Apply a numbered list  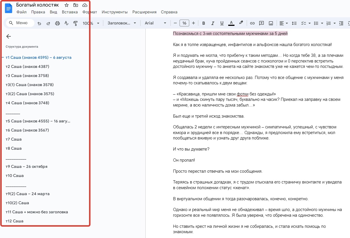329,23
